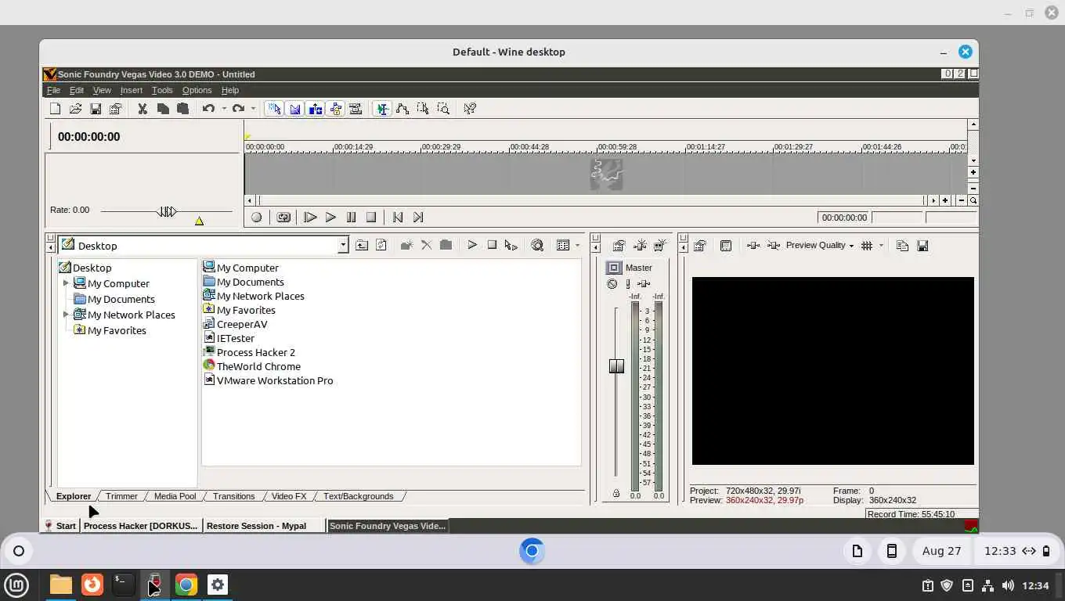Screen dimensions: 1065x601
Task: Paste using the clipboard toolbar icon
Action: pyautogui.click(x=182, y=109)
